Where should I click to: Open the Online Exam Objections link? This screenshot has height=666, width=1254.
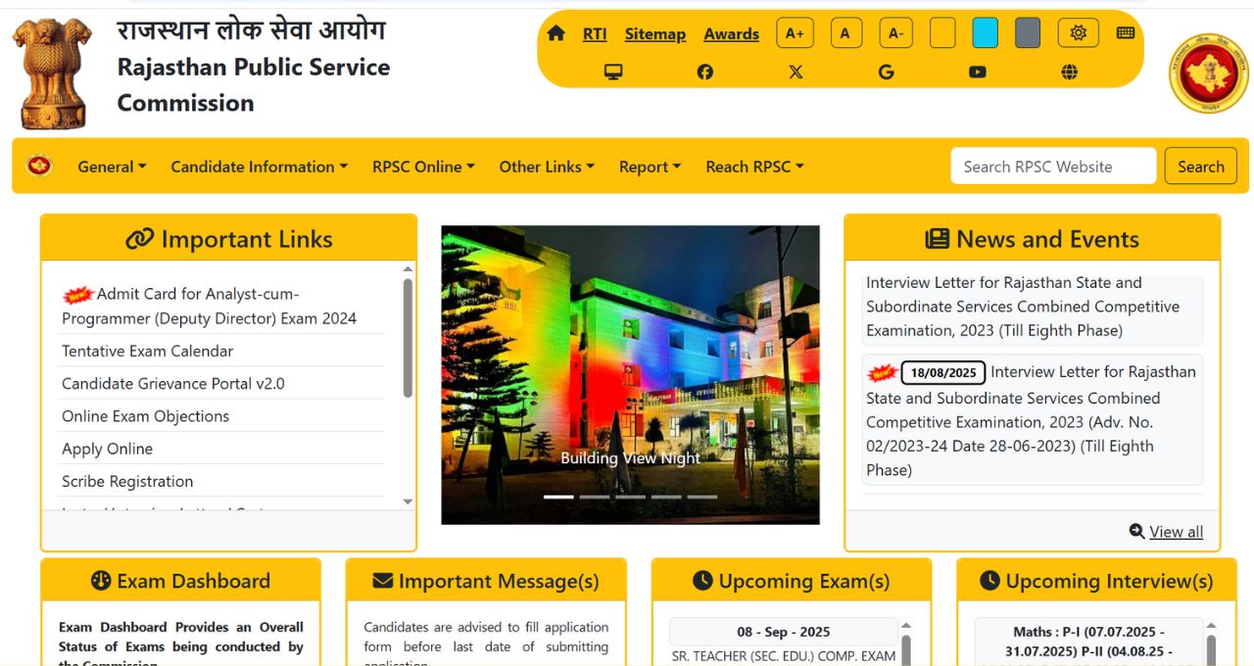click(x=145, y=415)
